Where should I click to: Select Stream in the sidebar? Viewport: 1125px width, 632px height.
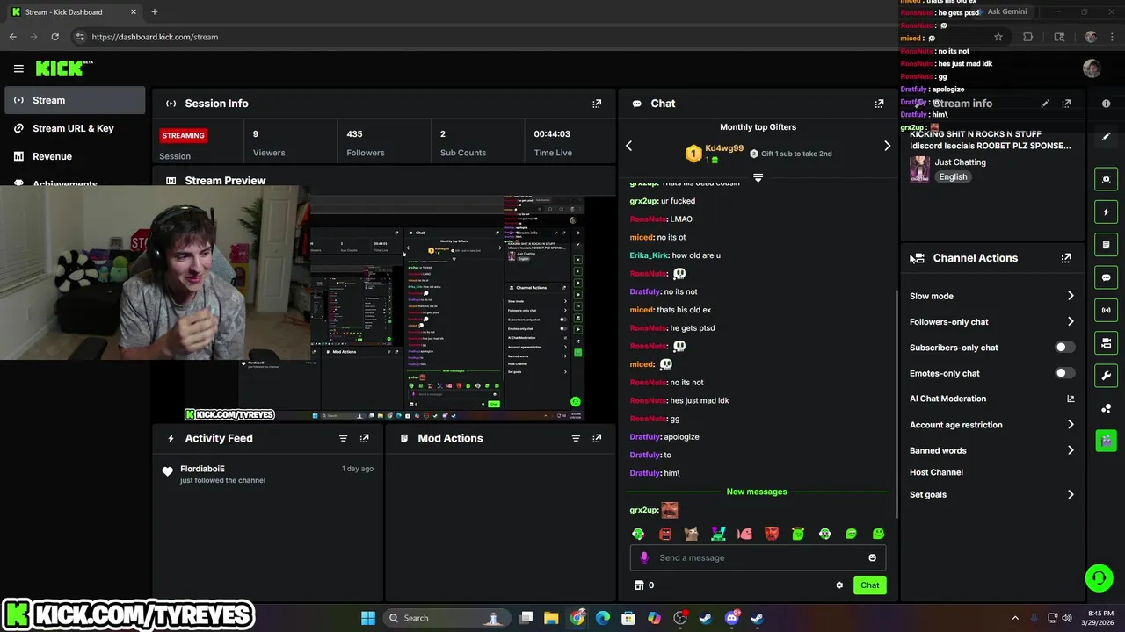[75, 100]
